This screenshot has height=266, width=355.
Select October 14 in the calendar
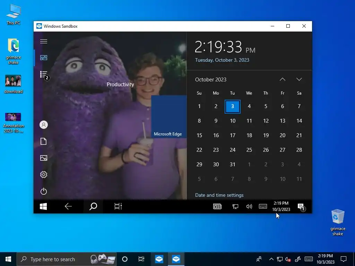(299, 121)
